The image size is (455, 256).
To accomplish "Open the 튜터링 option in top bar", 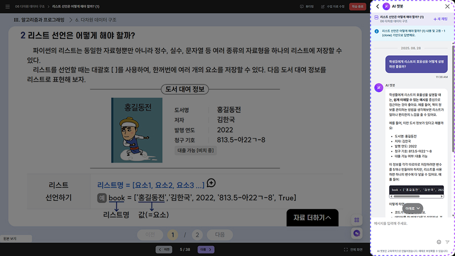I will pos(307,7).
